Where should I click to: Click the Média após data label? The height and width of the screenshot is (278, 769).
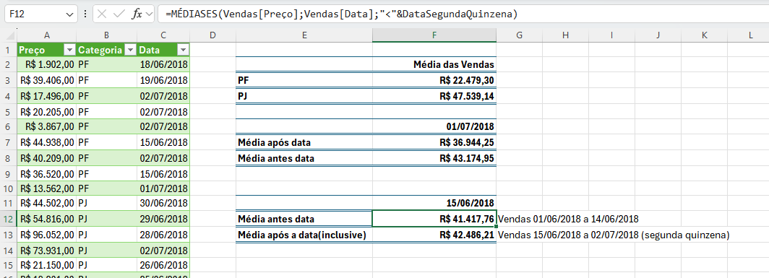(x=304, y=143)
